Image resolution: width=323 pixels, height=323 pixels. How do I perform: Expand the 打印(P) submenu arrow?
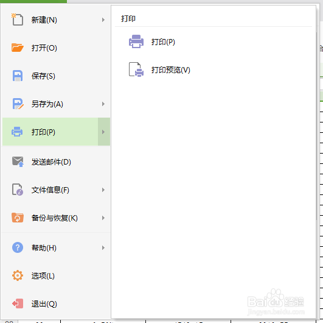pos(104,132)
